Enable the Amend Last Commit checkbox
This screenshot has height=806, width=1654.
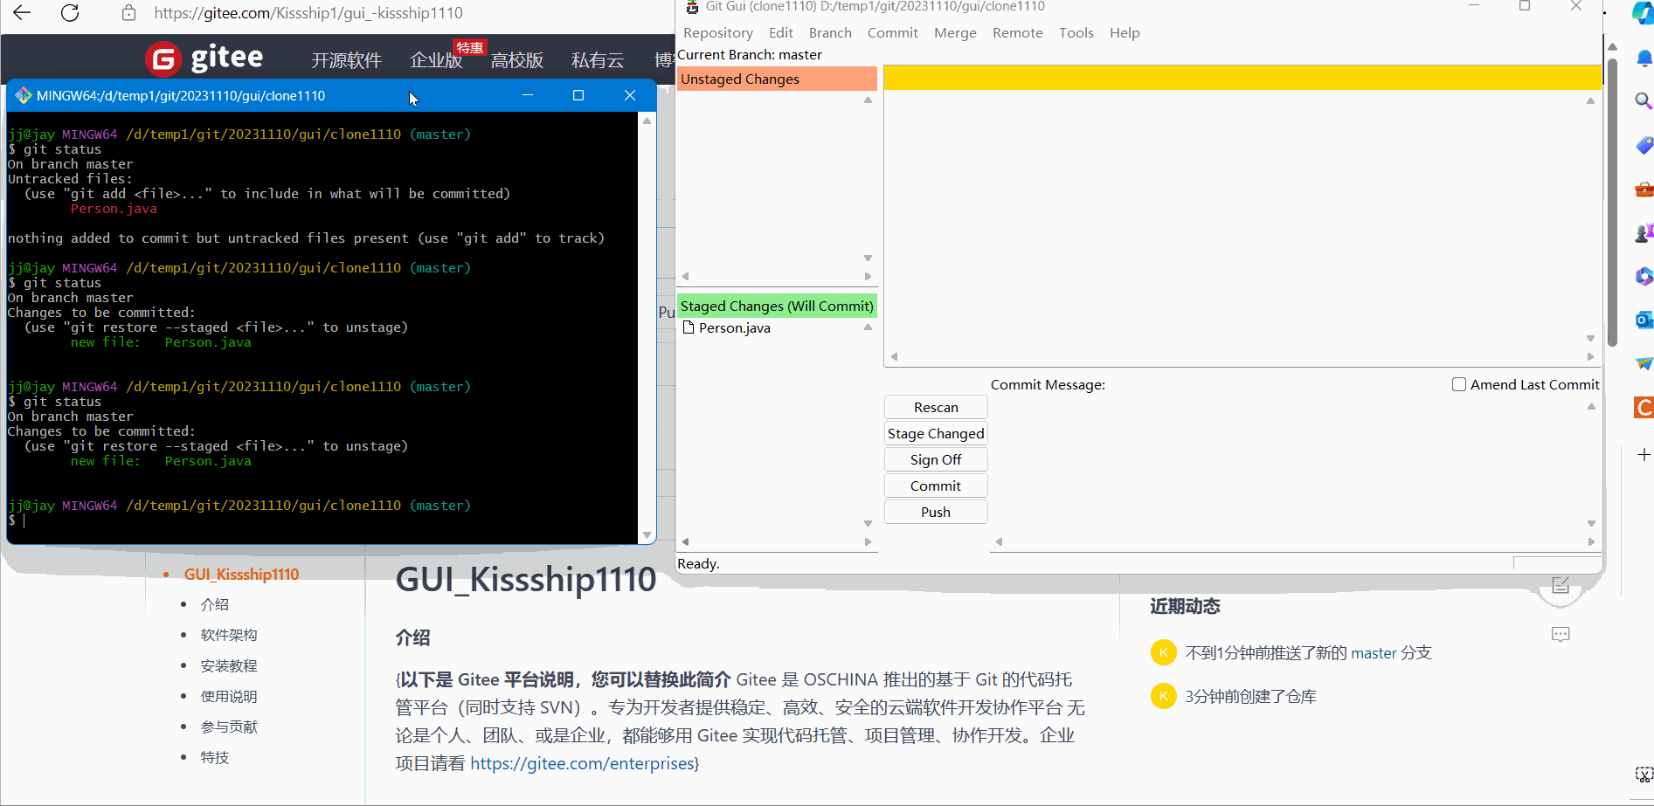(x=1457, y=383)
